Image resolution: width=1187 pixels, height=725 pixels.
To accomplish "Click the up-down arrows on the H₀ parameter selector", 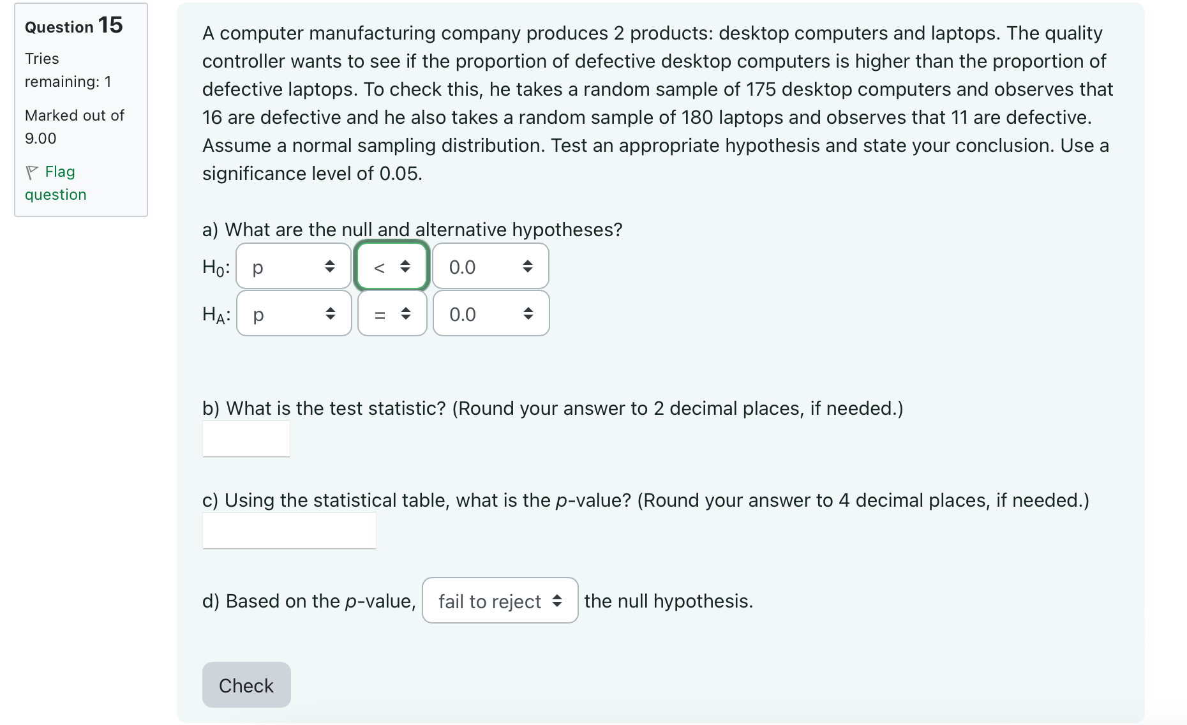I will click(331, 266).
